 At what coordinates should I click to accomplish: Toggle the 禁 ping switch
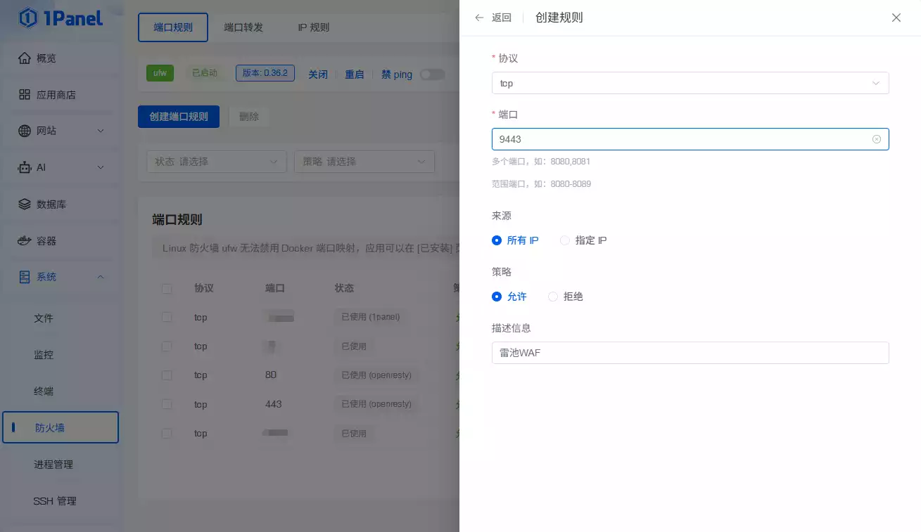[x=432, y=74]
